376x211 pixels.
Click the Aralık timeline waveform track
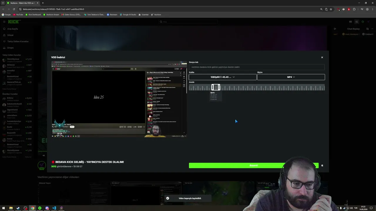coord(257,87)
